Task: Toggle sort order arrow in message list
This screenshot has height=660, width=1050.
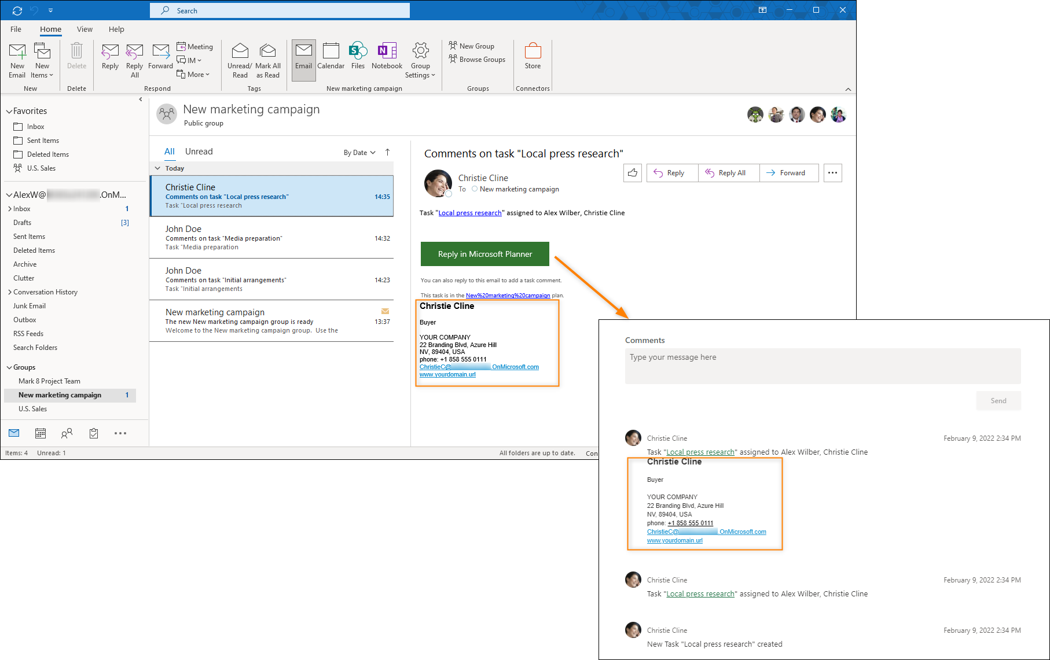Action: pyautogui.click(x=388, y=152)
